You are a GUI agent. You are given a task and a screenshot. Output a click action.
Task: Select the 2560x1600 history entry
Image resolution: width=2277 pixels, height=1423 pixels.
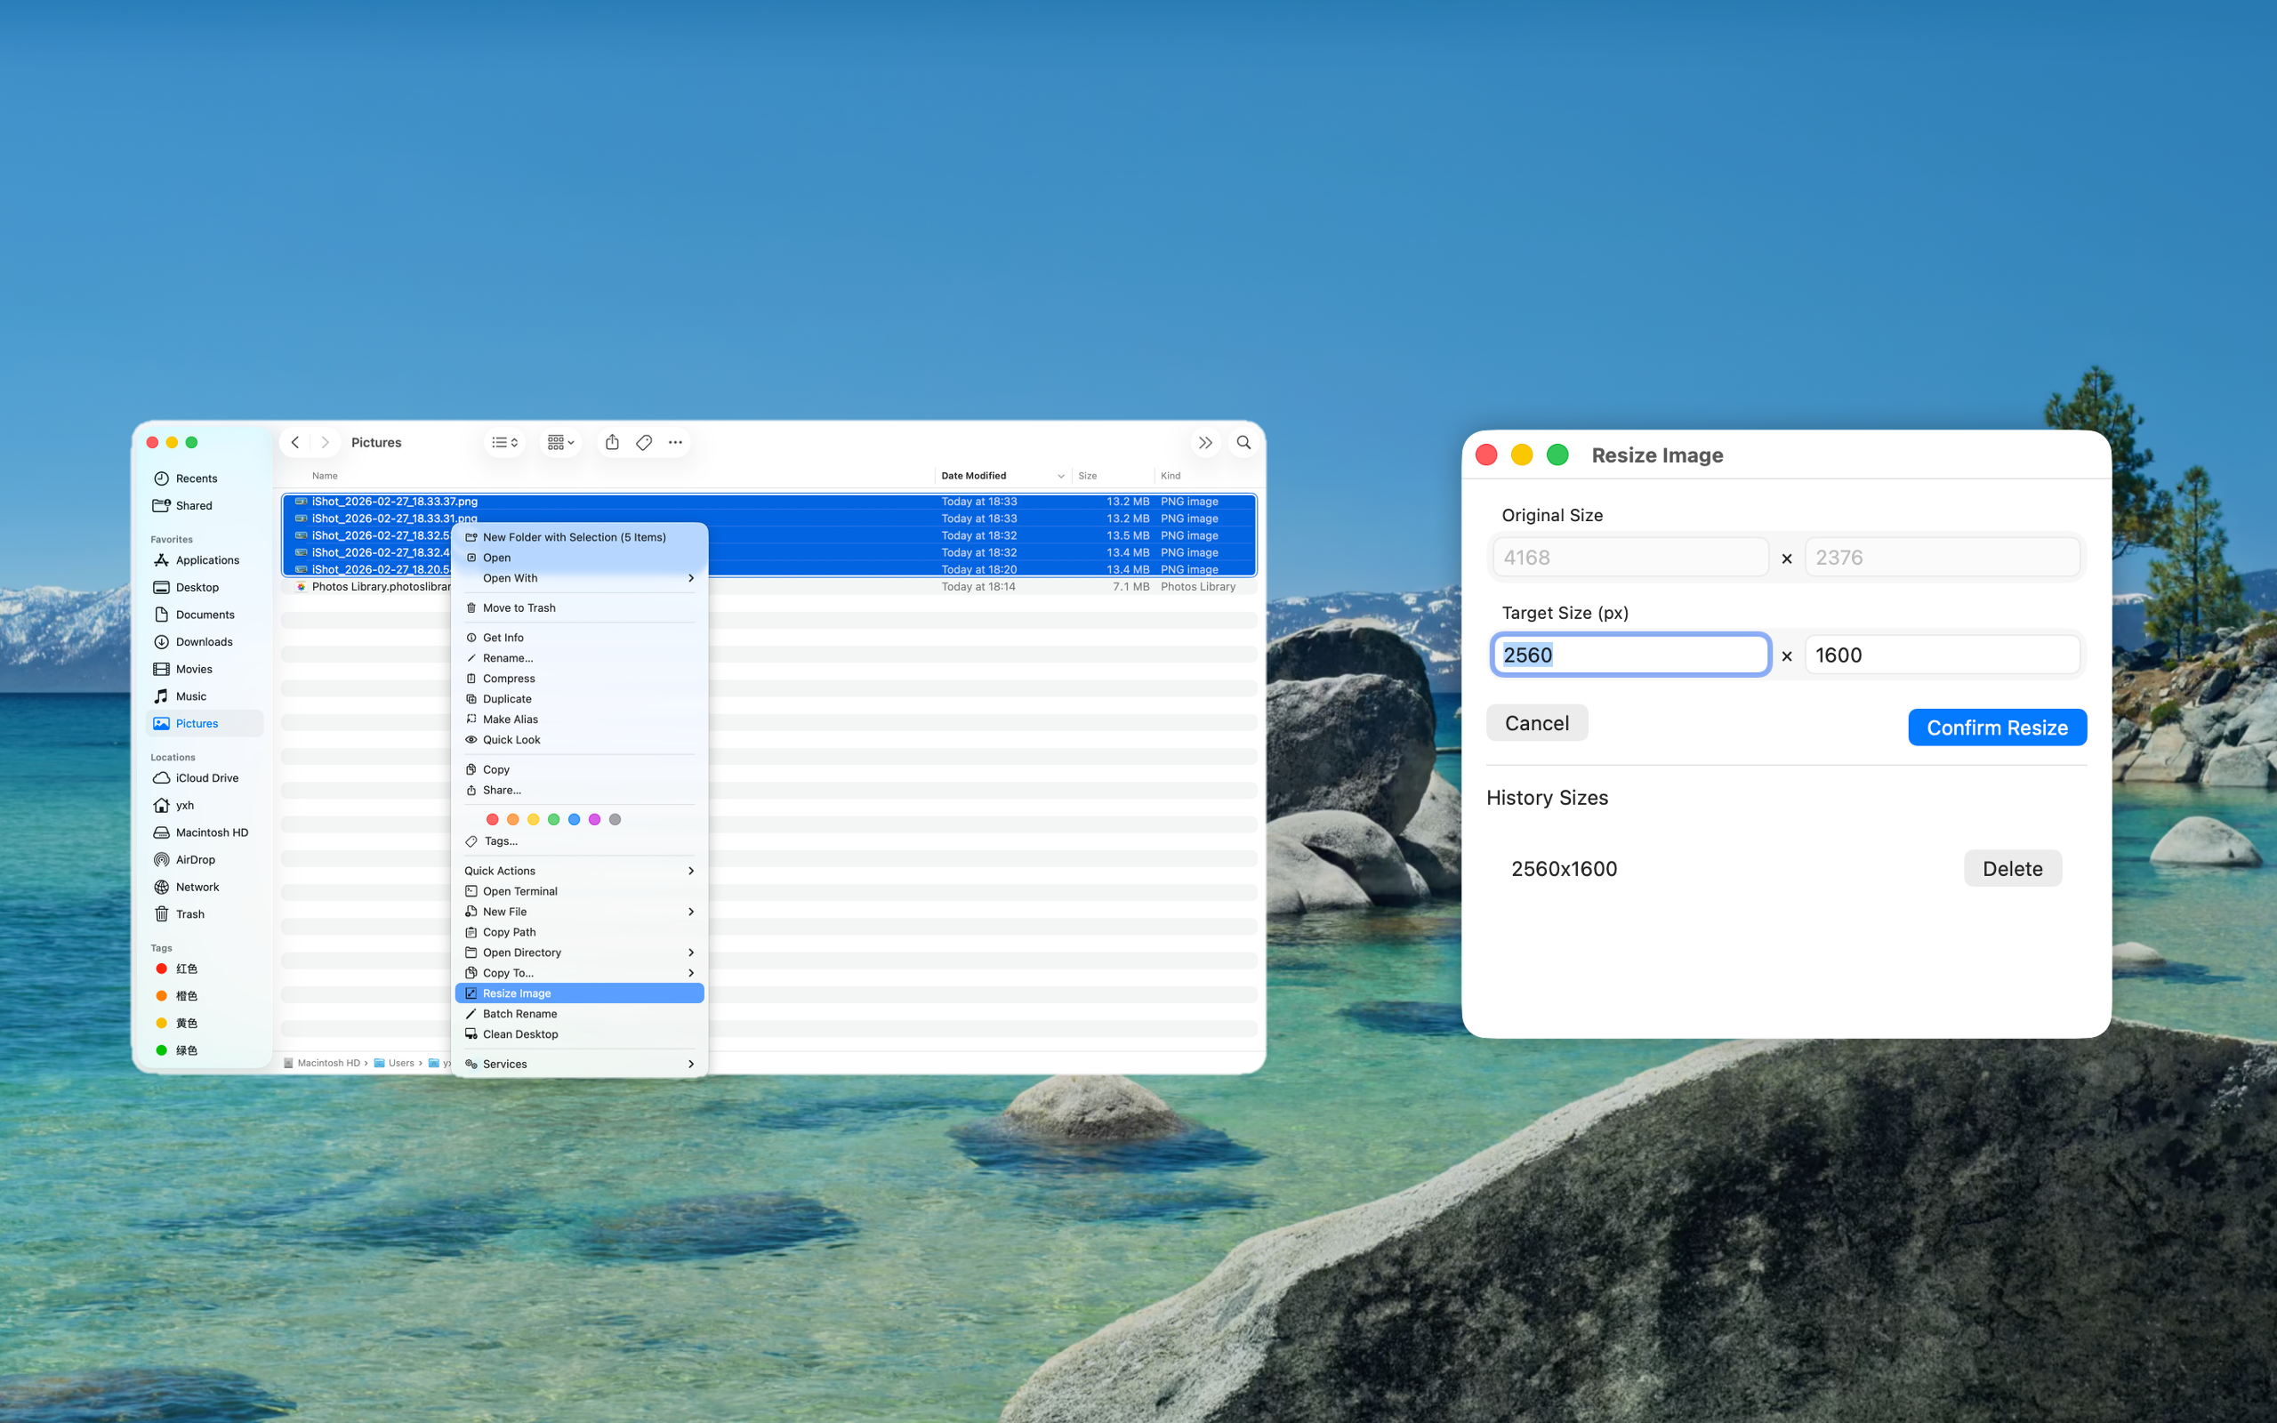pos(1564,869)
